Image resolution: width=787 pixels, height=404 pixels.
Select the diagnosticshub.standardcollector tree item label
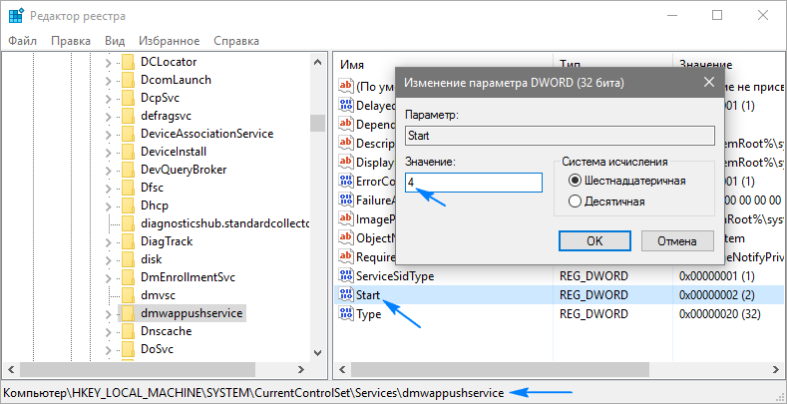[224, 223]
